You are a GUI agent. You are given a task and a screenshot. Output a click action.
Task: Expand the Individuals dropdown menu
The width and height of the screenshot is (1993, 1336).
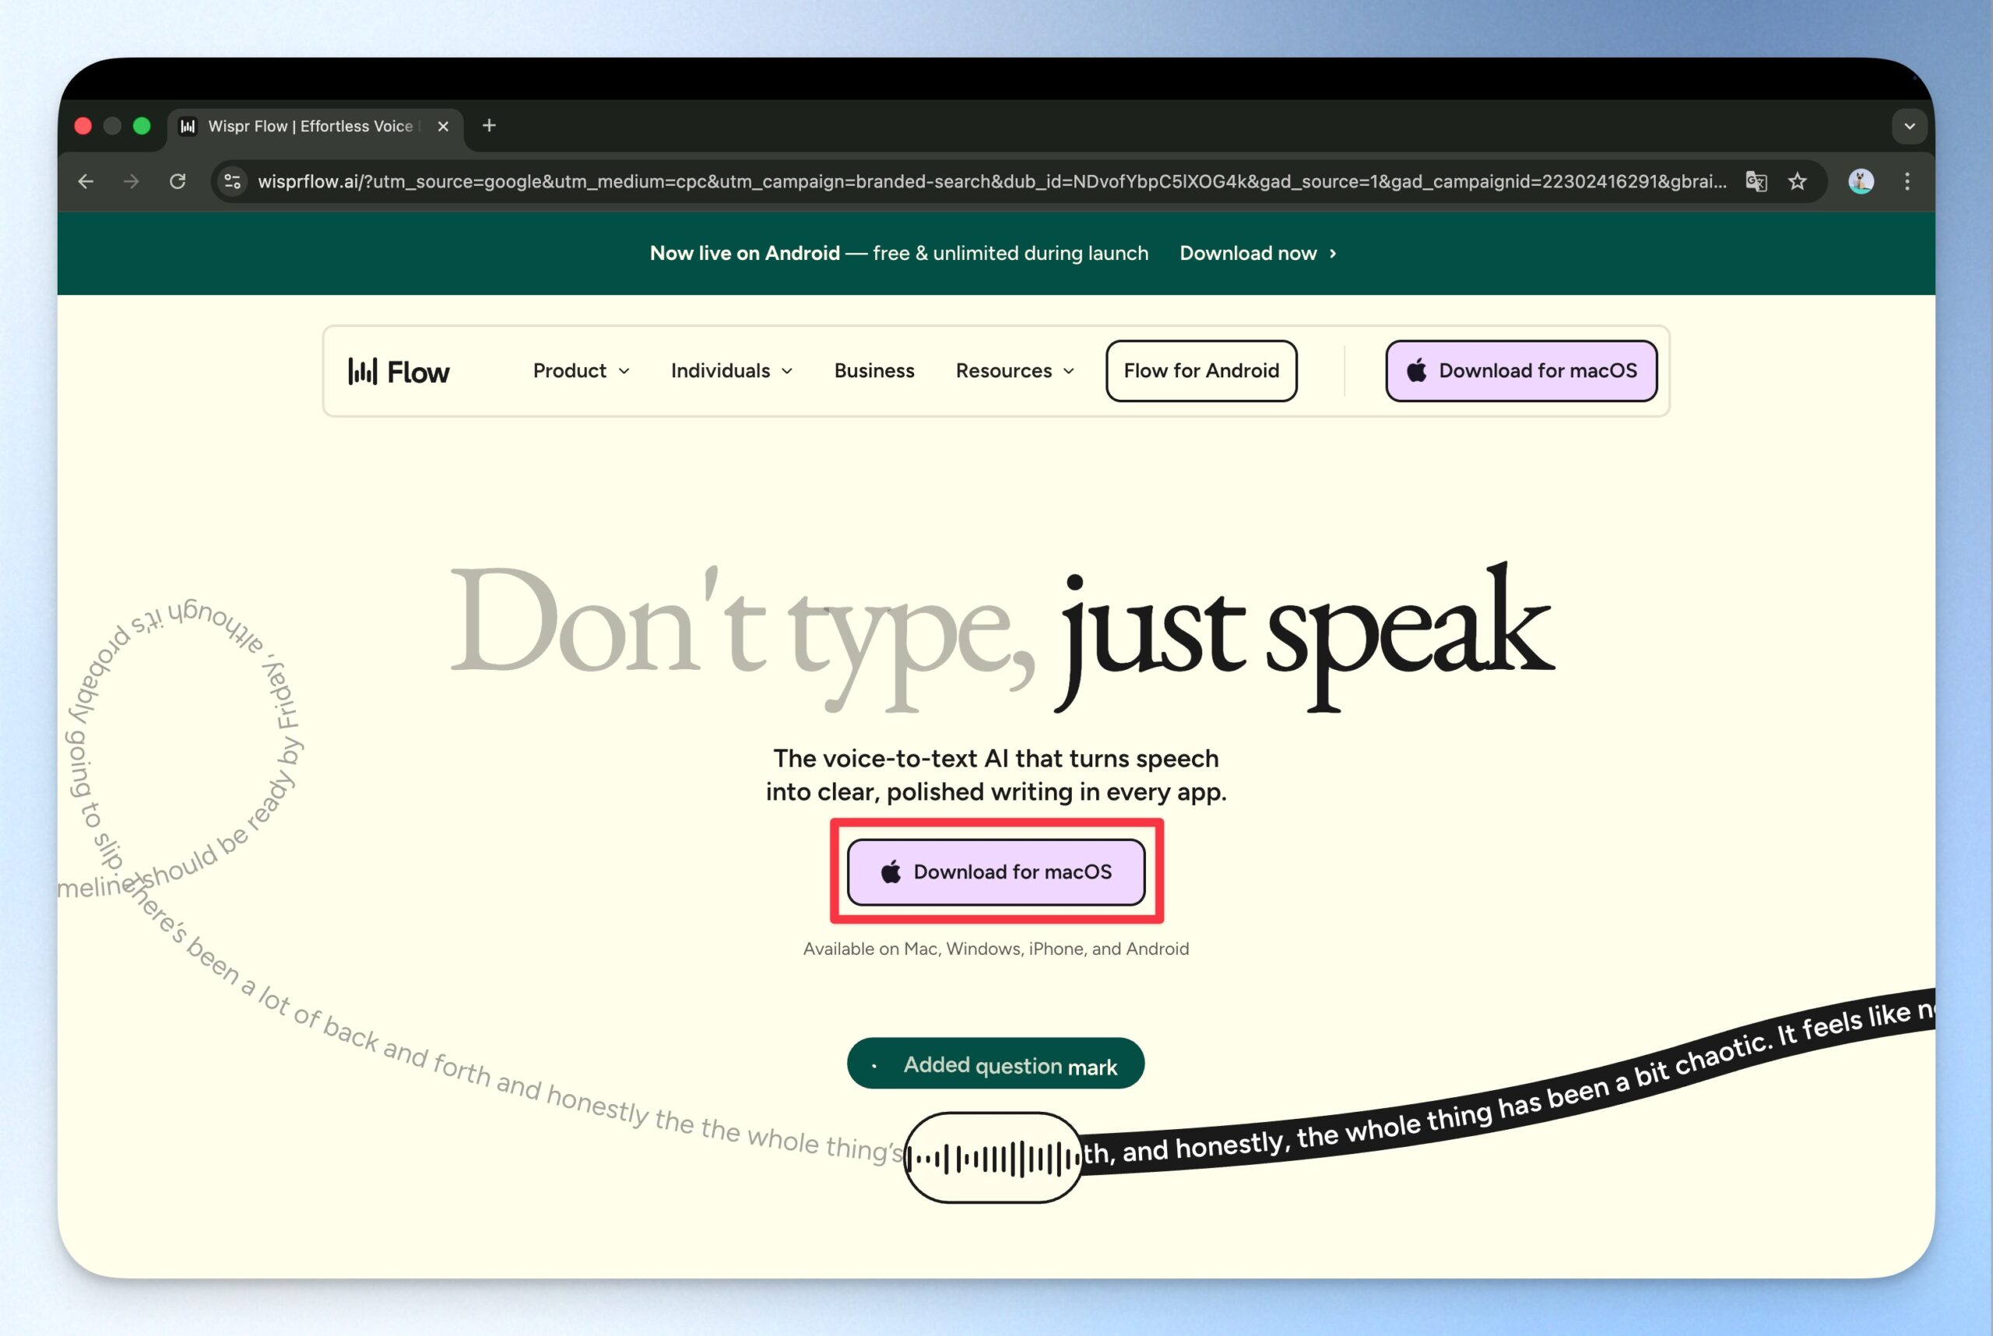[731, 370]
